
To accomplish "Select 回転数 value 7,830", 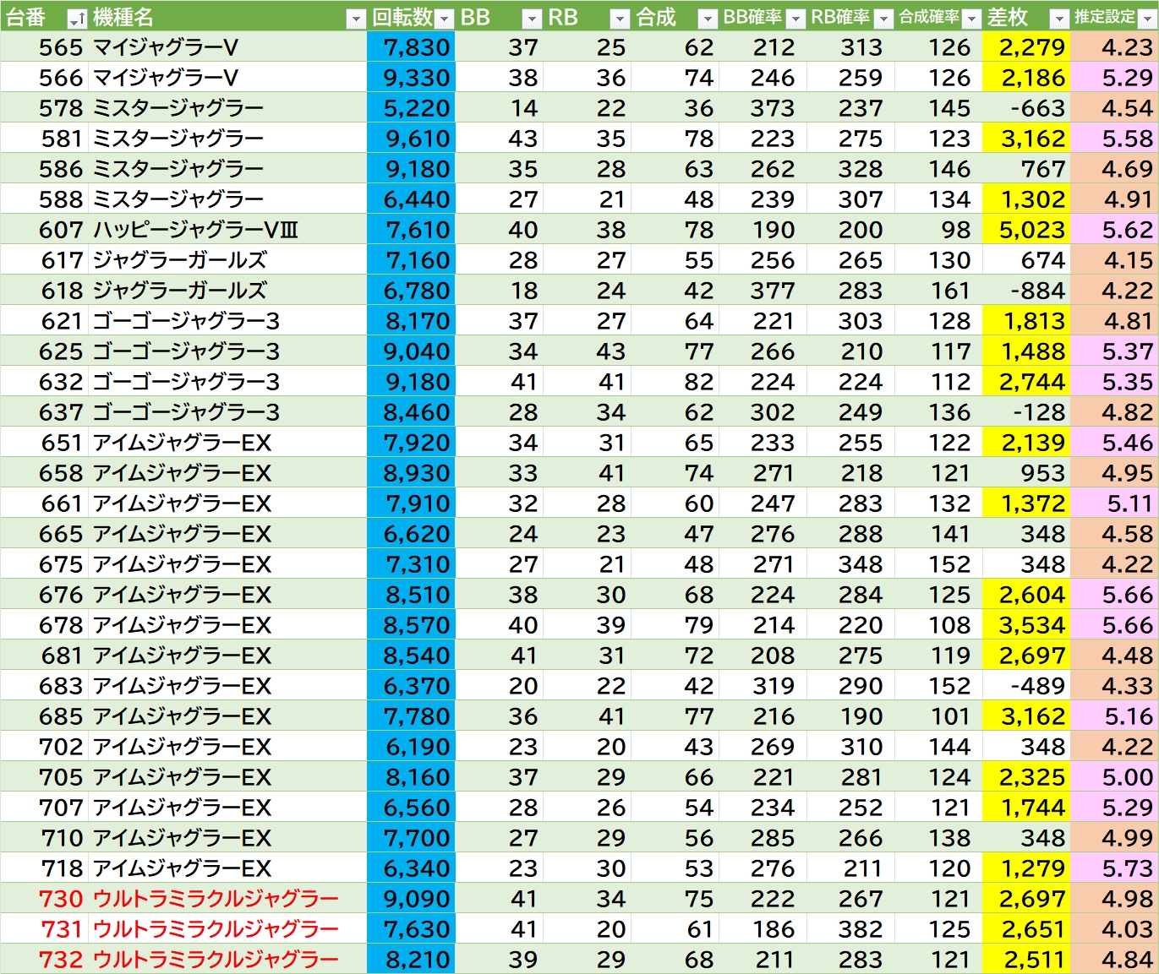I will pyautogui.click(x=411, y=47).
